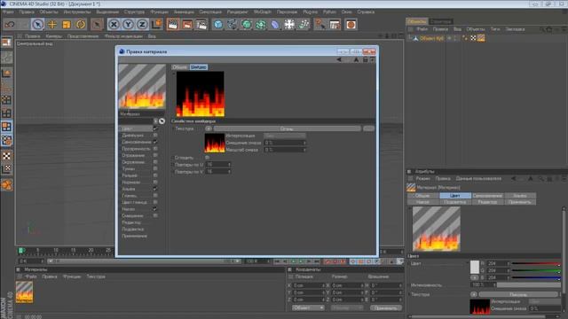Click the grey color swatch in Attributes

coord(475,267)
